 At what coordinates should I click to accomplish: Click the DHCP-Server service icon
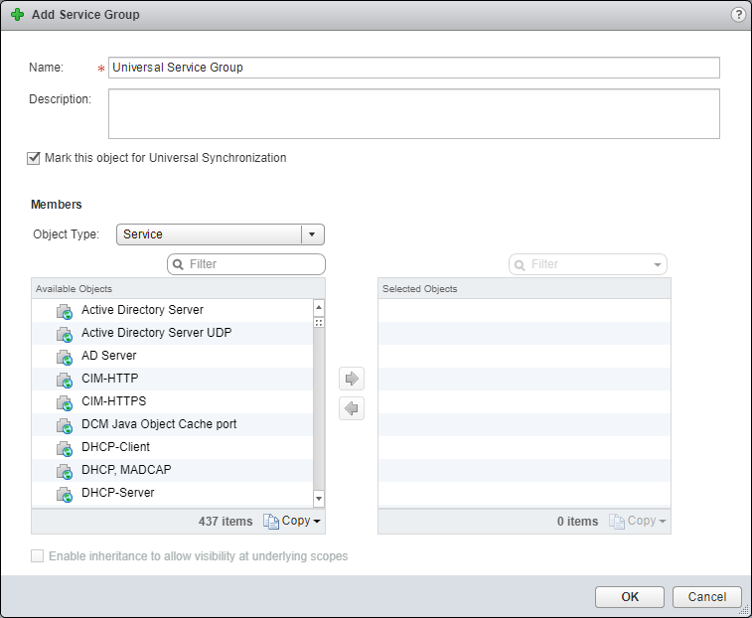(65, 494)
